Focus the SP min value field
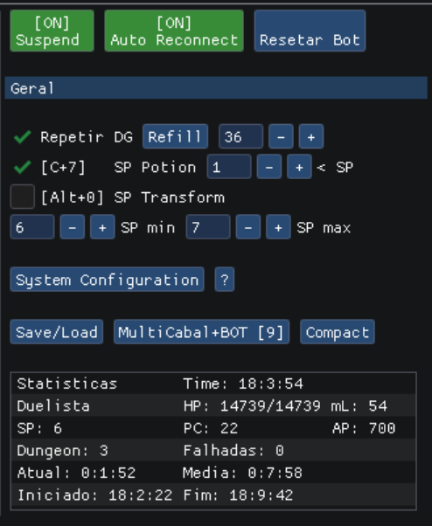 [x=32, y=227]
